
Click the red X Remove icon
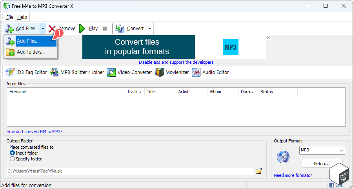(52, 29)
